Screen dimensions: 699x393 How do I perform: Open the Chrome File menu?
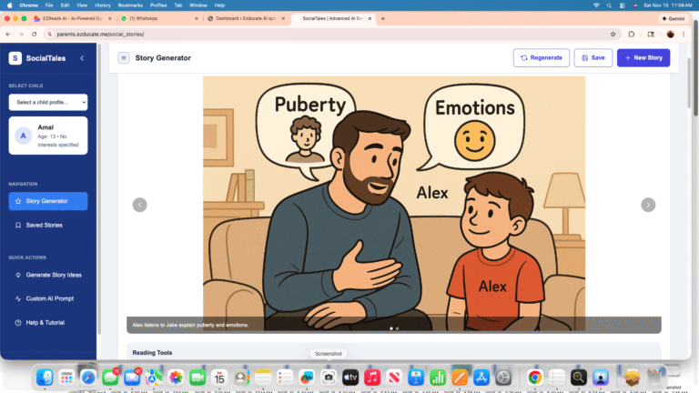tap(49, 5)
